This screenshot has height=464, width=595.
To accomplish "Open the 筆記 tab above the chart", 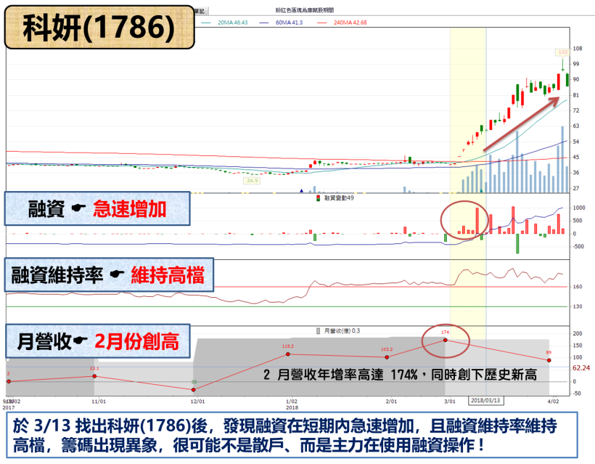I will pos(200,11).
